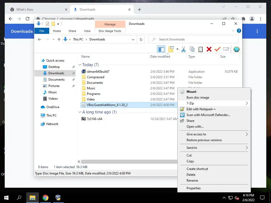Choose Open with... from context menu
Viewport: 271px width, 203px height.
[x=214, y=127]
